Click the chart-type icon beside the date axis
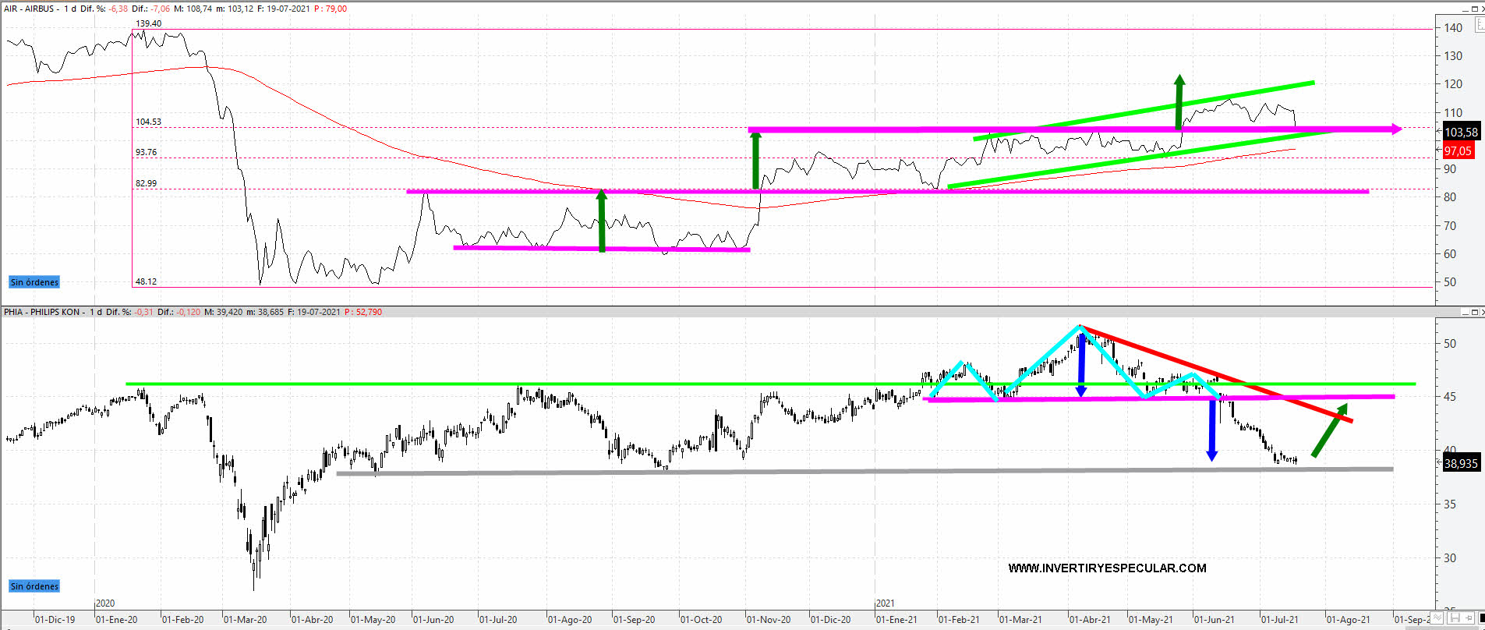 1437,618
